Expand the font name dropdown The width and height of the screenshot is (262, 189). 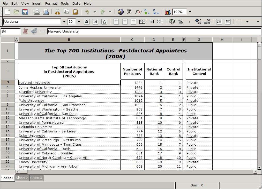(64, 21)
